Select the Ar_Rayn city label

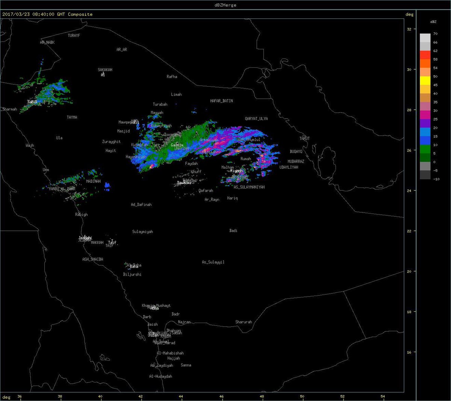click(x=212, y=200)
